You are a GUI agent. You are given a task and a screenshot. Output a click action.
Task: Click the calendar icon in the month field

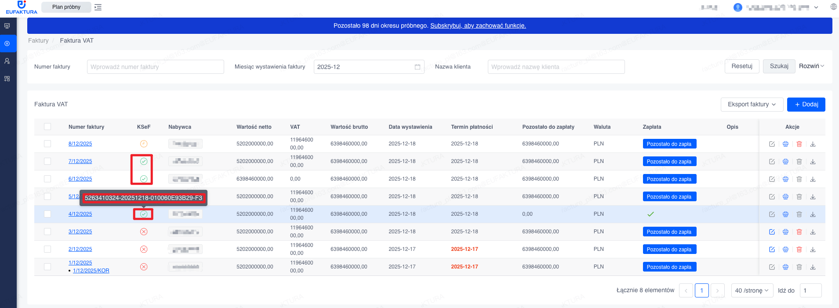pos(418,67)
